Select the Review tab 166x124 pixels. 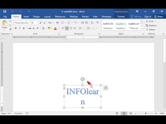tap(85, 17)
